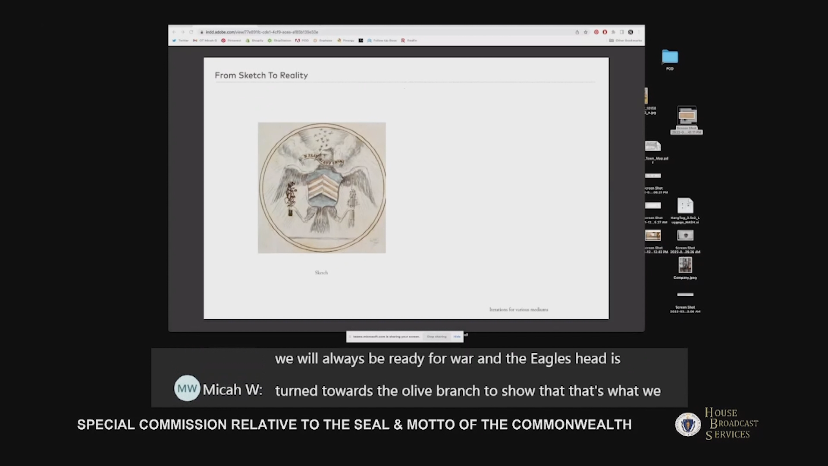
Task: Open the black square K bookmark icon
Action: click(x=361, y=41)
